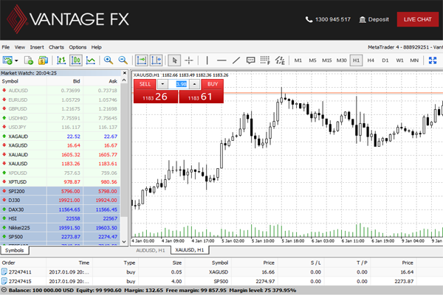The width and height of the screenshot is (443, 295).
Task: Toggle chart auto scroll icon
Action: point(141,60)
